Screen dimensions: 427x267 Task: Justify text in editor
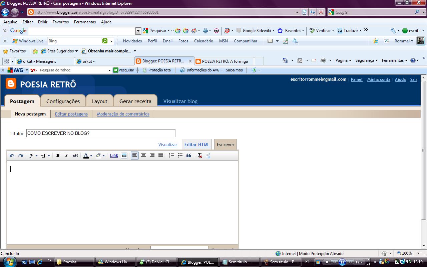click(161, 156)
